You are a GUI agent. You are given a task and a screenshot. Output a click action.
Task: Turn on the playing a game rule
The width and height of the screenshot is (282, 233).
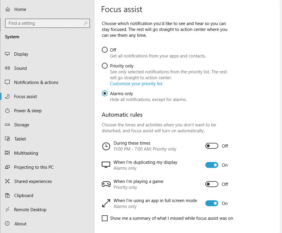coord(212,184)
